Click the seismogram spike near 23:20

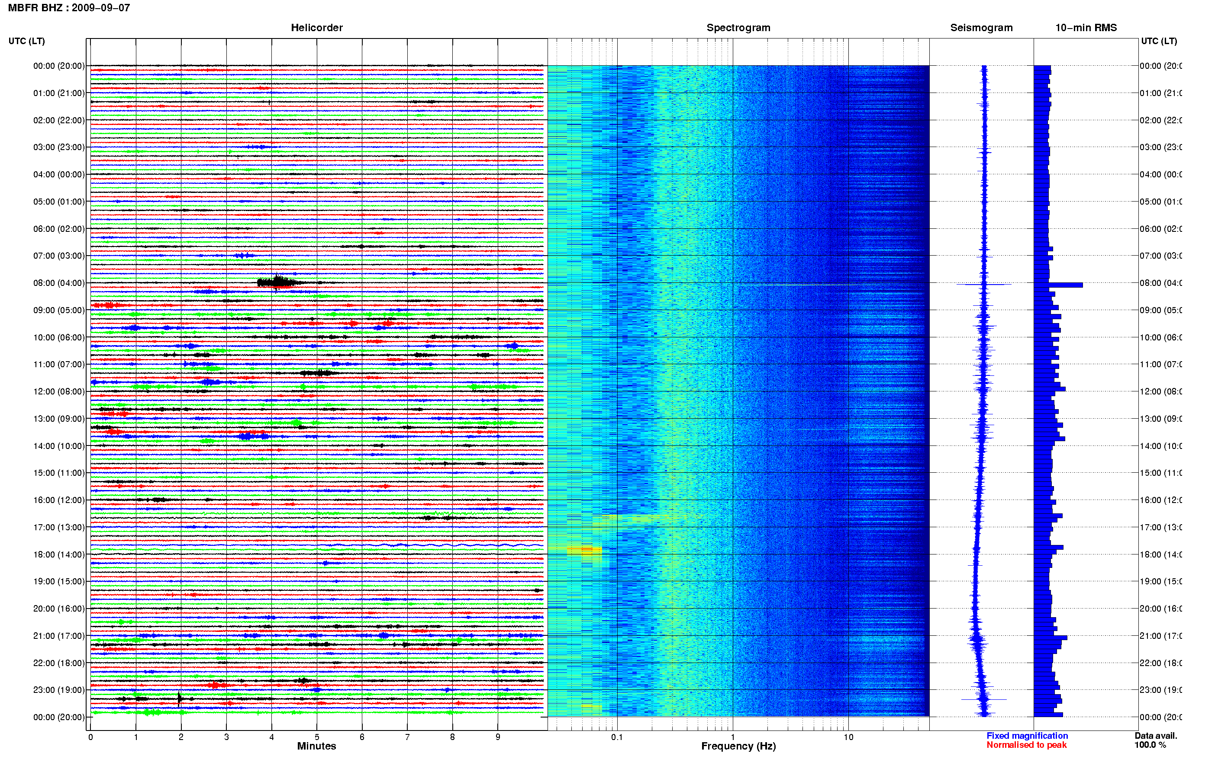point(984,699)
